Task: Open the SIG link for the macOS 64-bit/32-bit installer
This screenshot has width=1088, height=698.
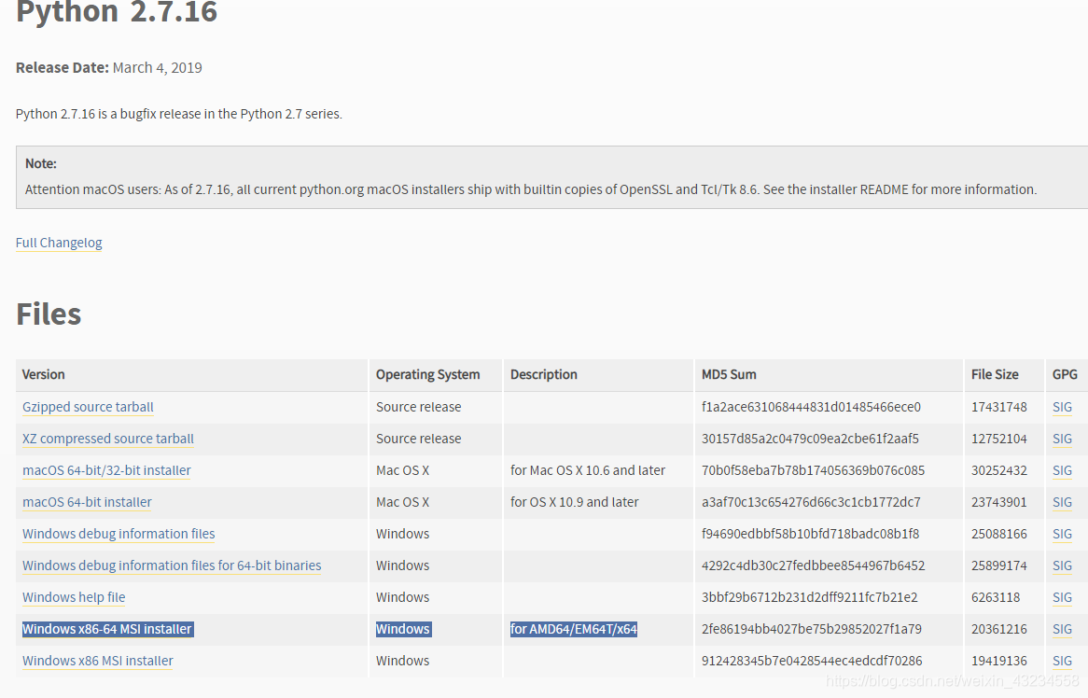Action: point(1062,470)
